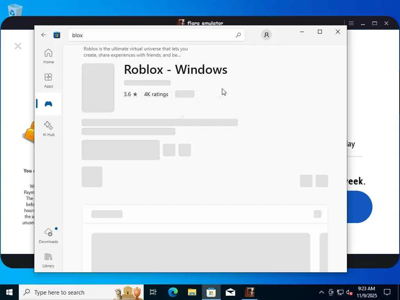Minimize the Microsoft Store window
This screenshot has width=400, height=300.
[302, 32]
